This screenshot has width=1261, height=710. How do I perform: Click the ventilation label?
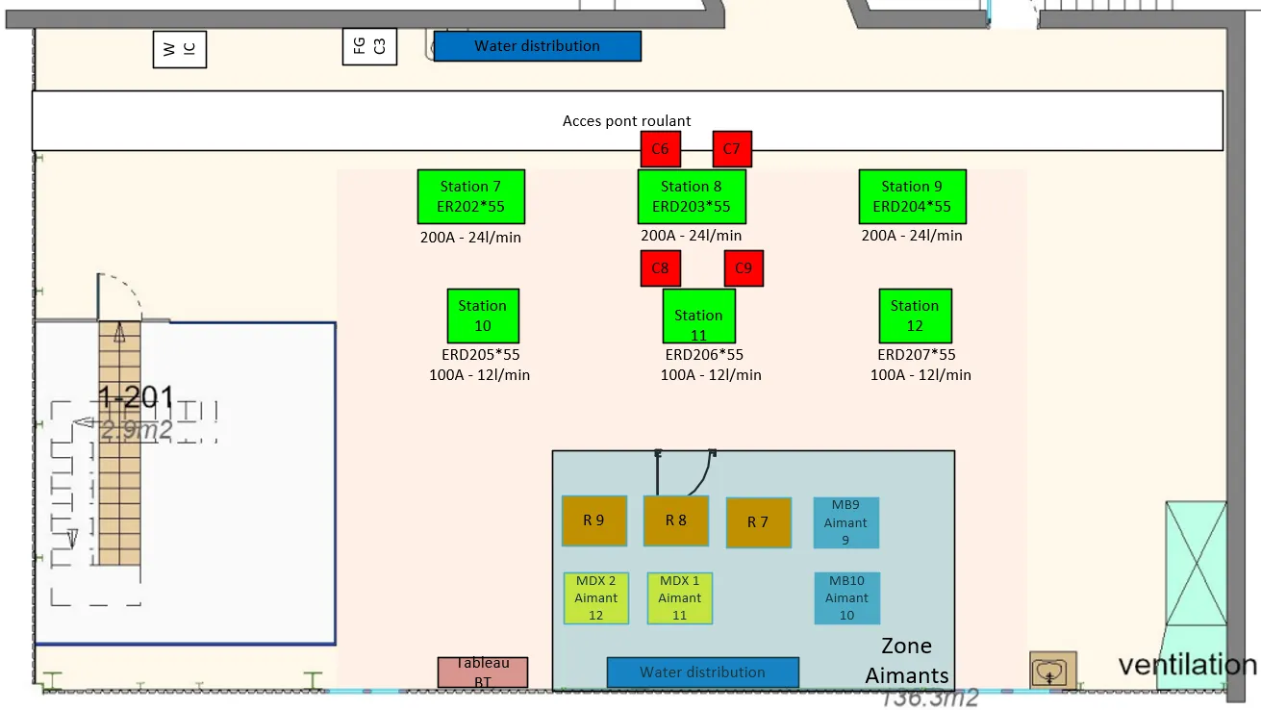coord(1188,665)
